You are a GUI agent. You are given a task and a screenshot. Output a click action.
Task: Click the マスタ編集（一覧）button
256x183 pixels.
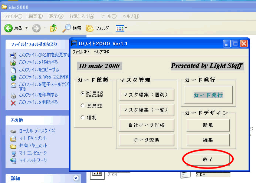pos(147,110)
